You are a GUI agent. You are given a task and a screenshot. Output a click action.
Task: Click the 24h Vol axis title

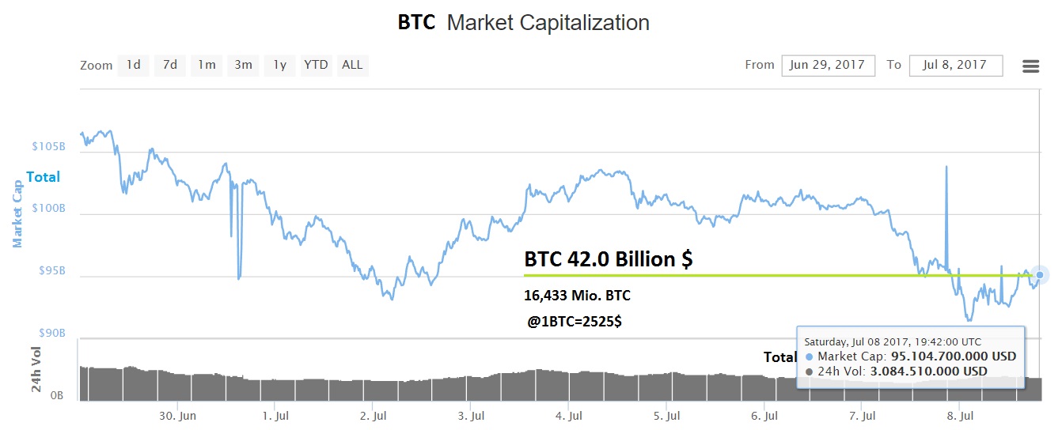point(36,371)
